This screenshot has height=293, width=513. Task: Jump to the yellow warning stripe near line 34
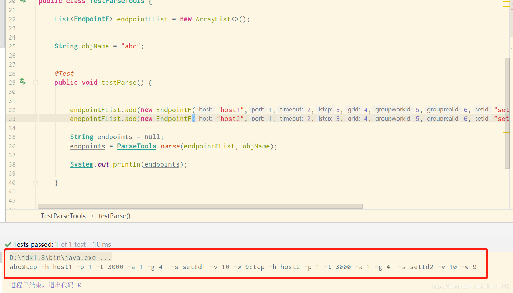pos(507,132)
